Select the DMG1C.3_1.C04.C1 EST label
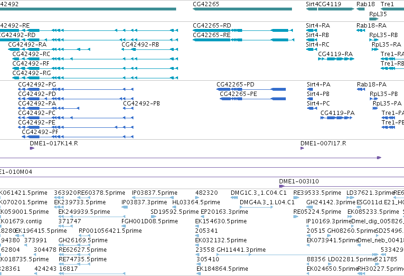This screenshot has width=404, height=276. pos(258,193)
